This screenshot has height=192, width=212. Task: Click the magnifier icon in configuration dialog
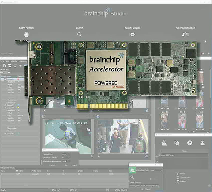132,177
